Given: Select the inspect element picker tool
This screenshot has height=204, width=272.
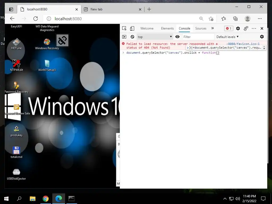Looking at the screenshot, I should click(124, 28).
